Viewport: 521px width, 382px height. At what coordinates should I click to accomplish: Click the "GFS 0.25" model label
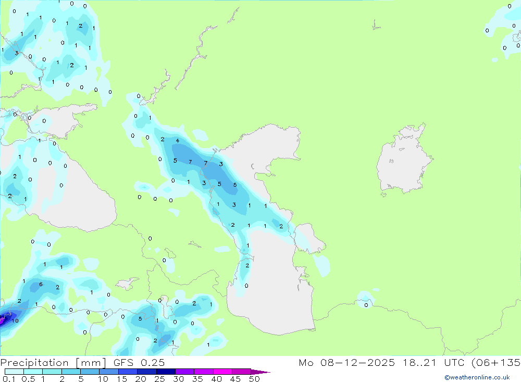[139, 362]
